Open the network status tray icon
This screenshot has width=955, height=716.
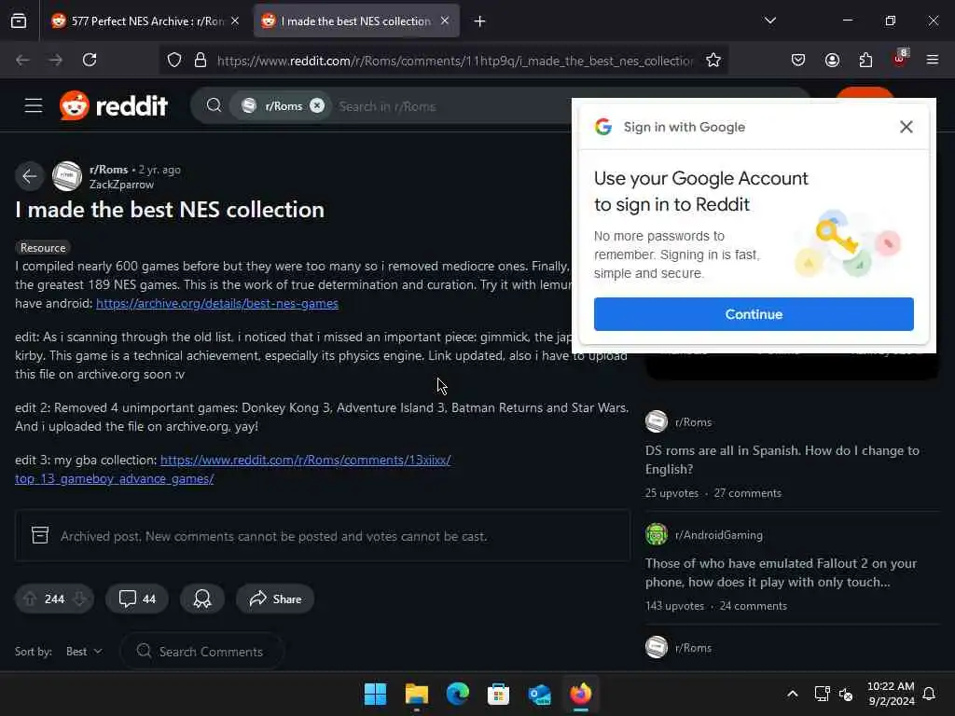[x=823, y=694]
